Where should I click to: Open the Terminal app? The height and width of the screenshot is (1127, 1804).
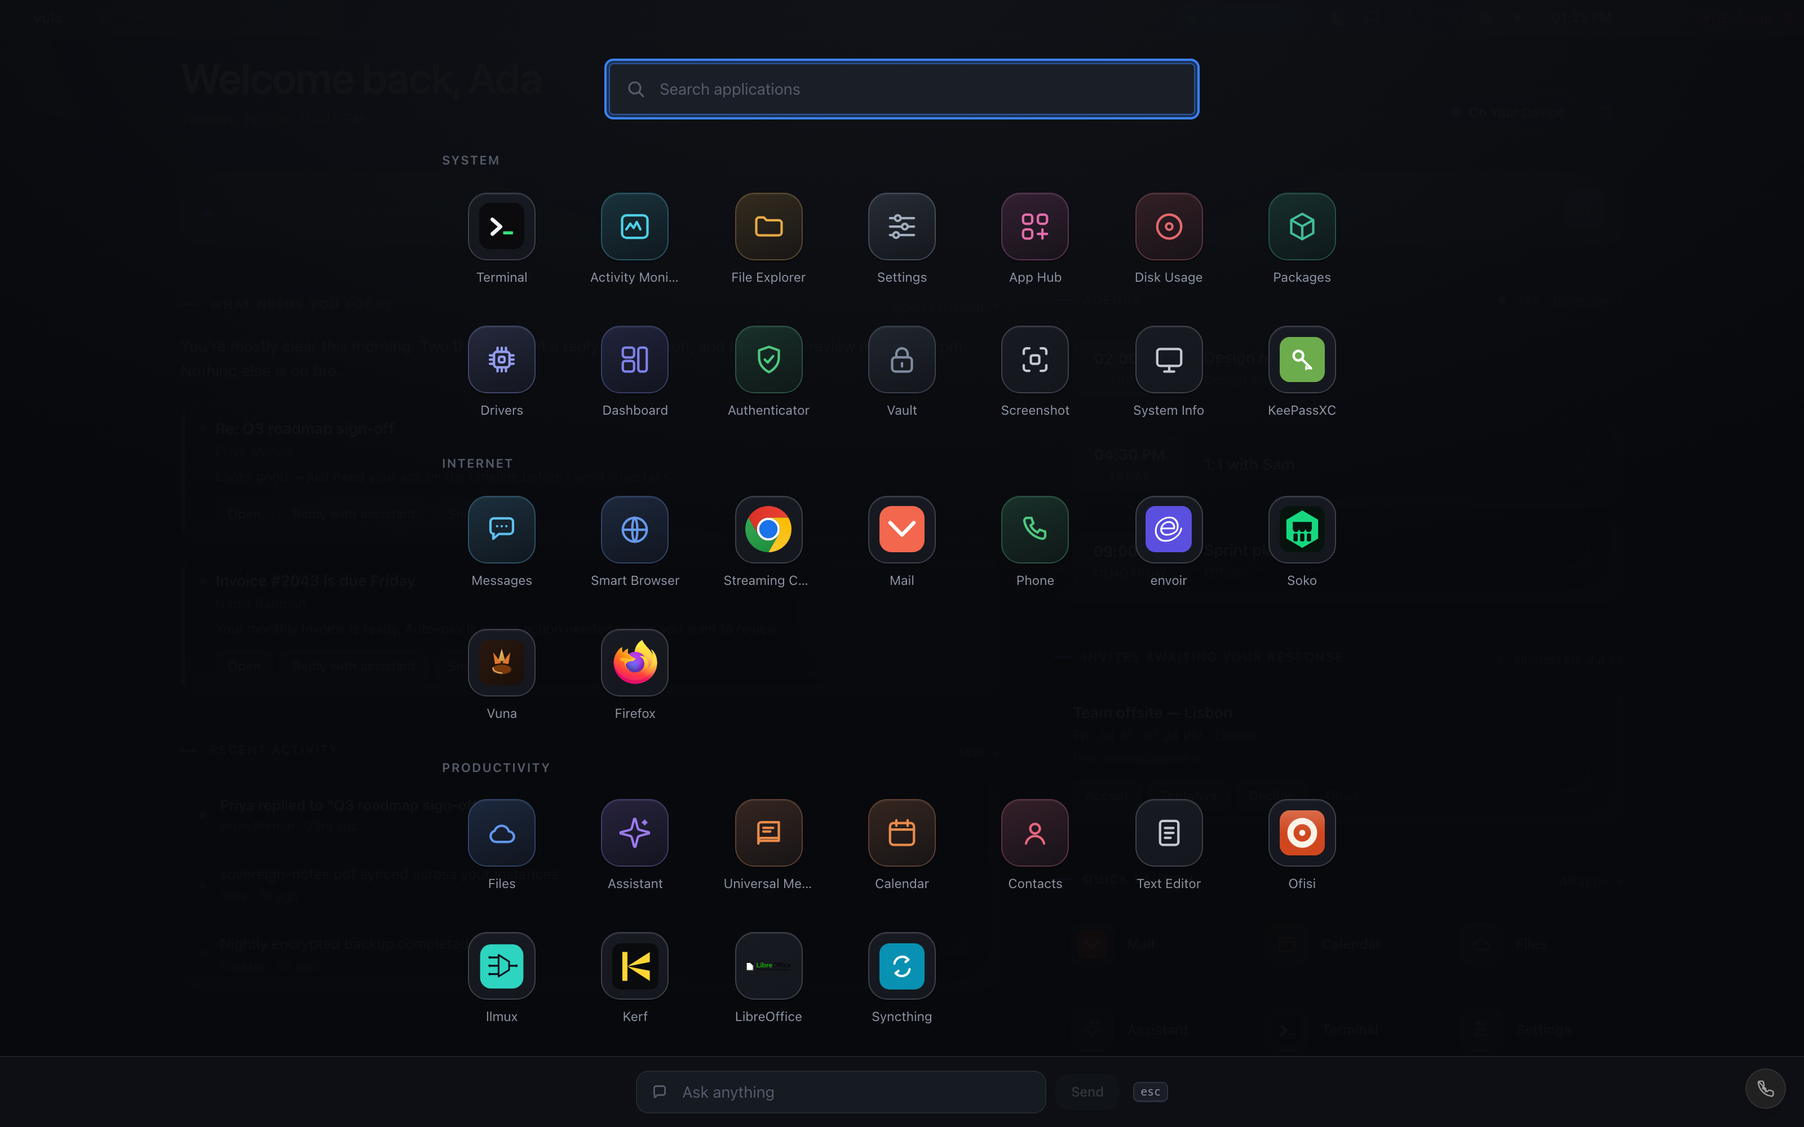[501, 227]
